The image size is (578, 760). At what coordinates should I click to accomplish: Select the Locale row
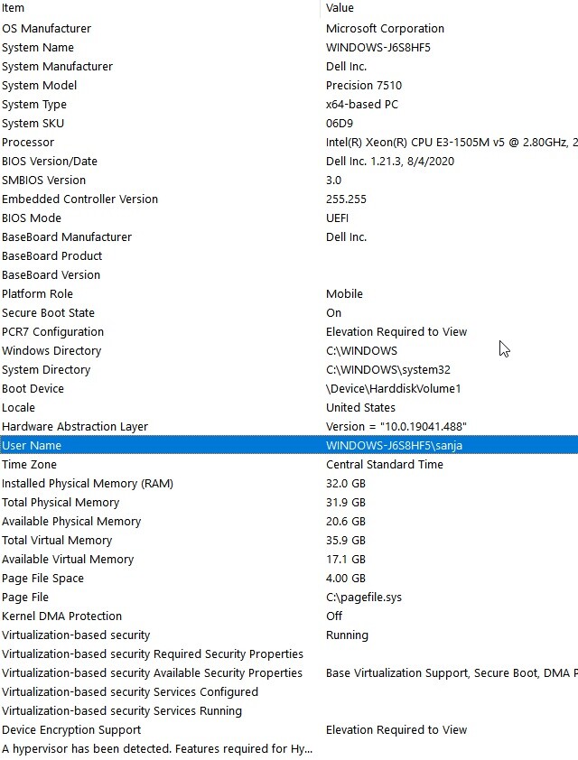289,408
